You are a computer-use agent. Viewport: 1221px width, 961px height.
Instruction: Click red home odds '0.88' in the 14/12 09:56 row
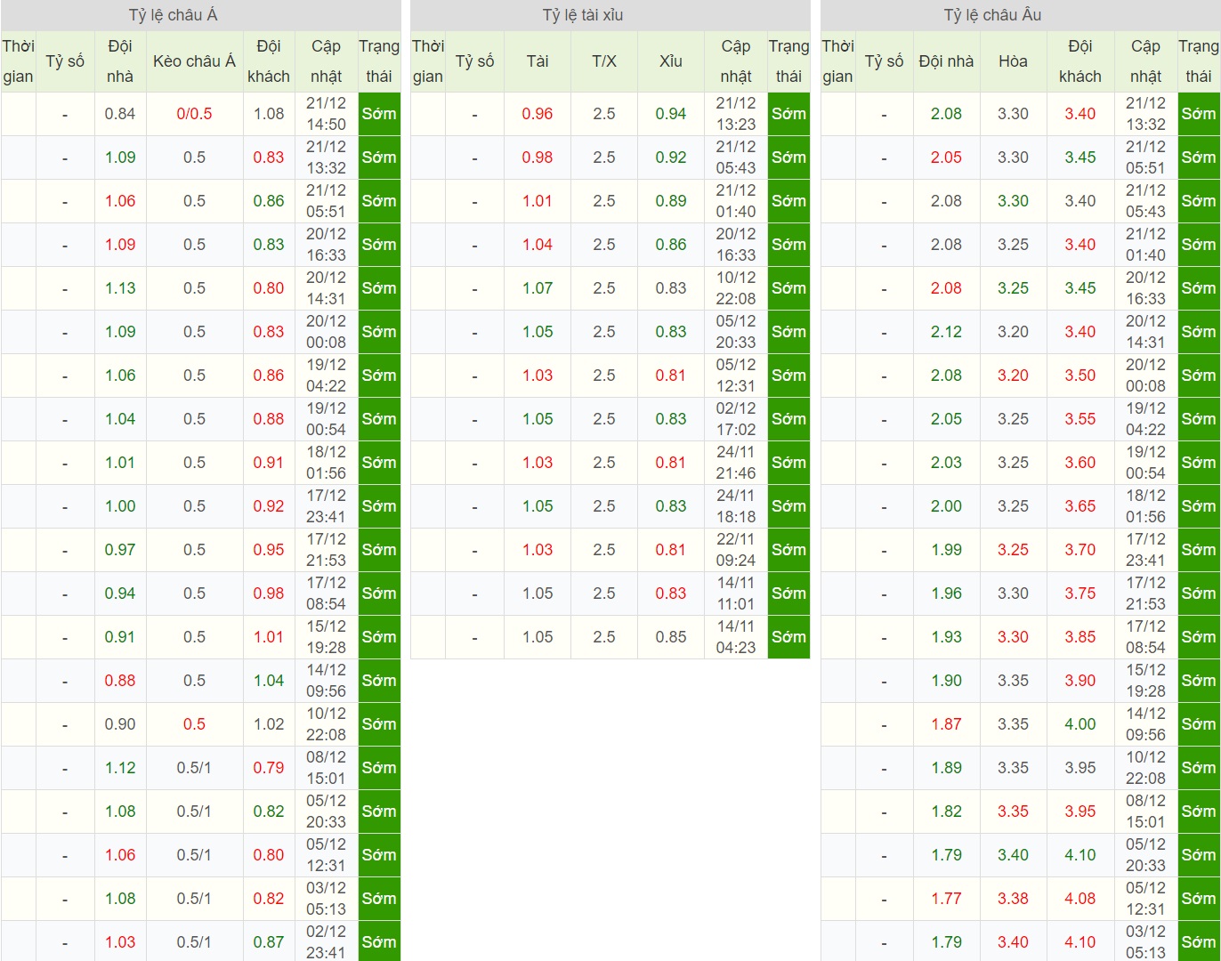click(120, 681)
